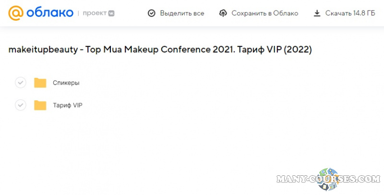The width and height of the screenshot is (384, 195).
Task: Open the Тариф VIP folder icon
Action: (x=40, y=105)
